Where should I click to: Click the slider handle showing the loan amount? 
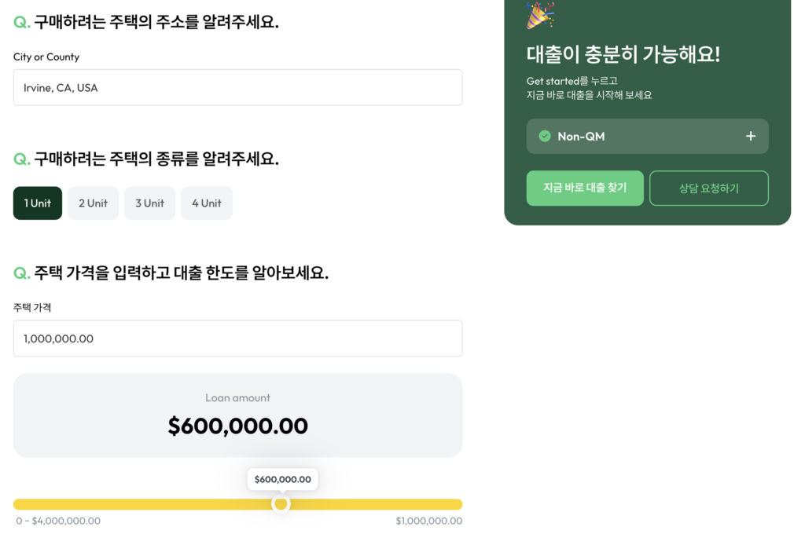pos(282,503)
